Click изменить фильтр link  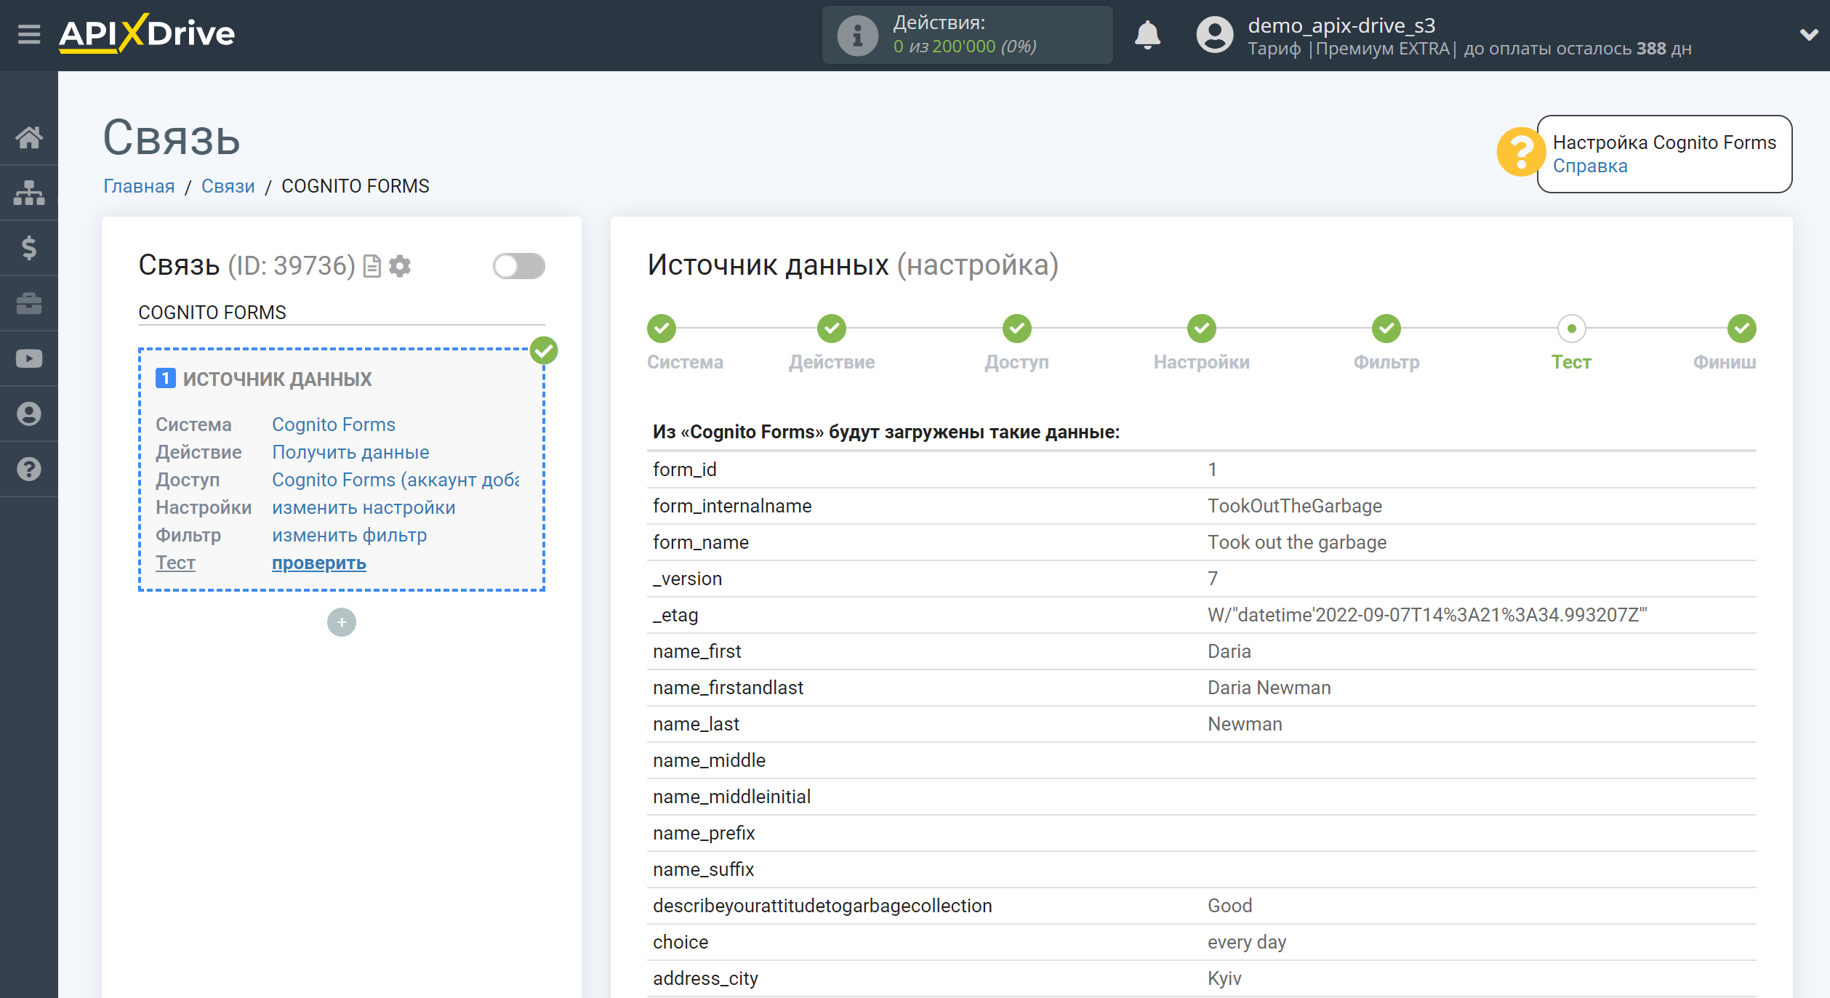click(349, 535)
